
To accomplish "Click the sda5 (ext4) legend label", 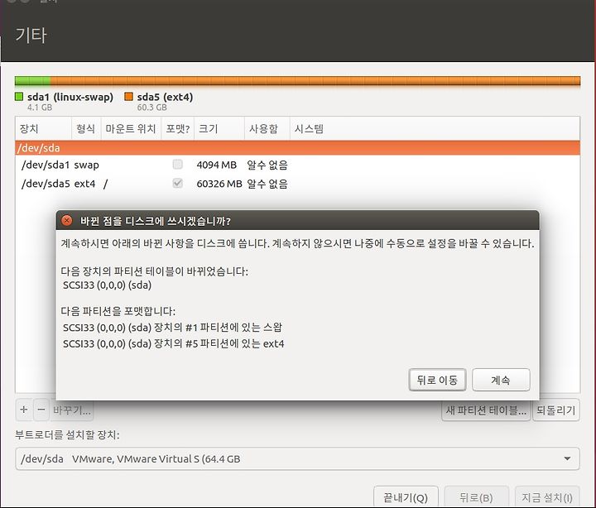I will point(165,97).
